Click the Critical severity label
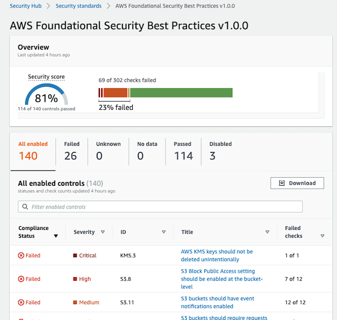 point(88,256)
